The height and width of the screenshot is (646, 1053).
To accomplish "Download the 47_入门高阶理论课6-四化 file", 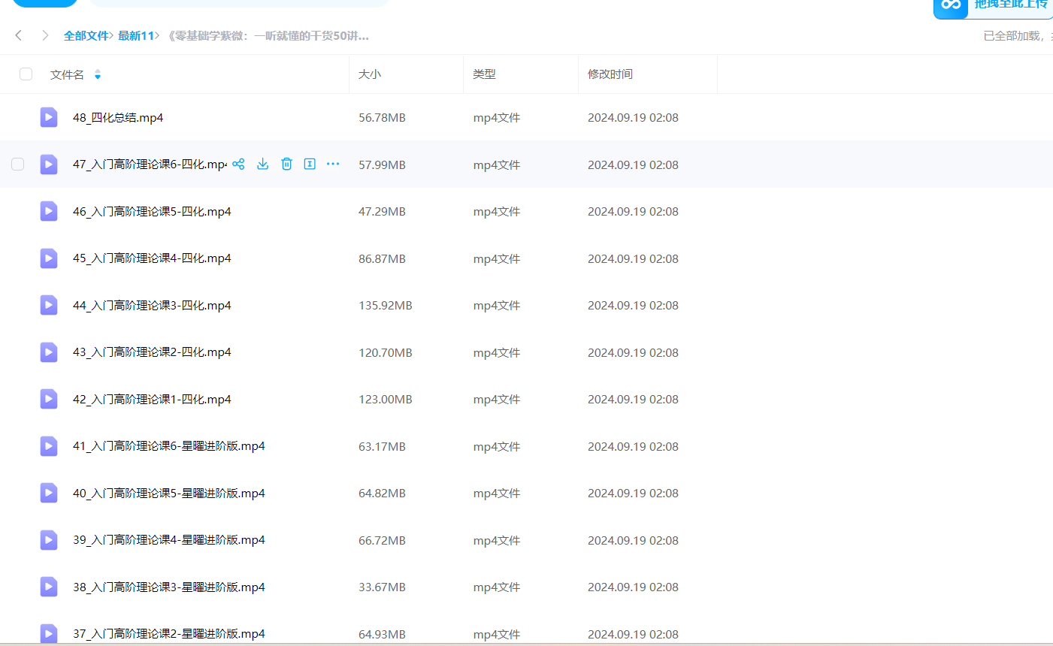I will 262,164.
